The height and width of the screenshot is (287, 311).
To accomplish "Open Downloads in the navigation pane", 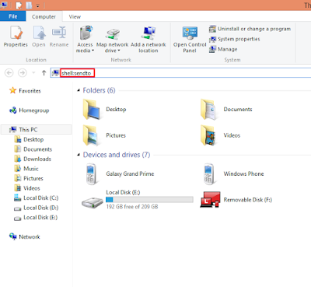I will 33,159.
